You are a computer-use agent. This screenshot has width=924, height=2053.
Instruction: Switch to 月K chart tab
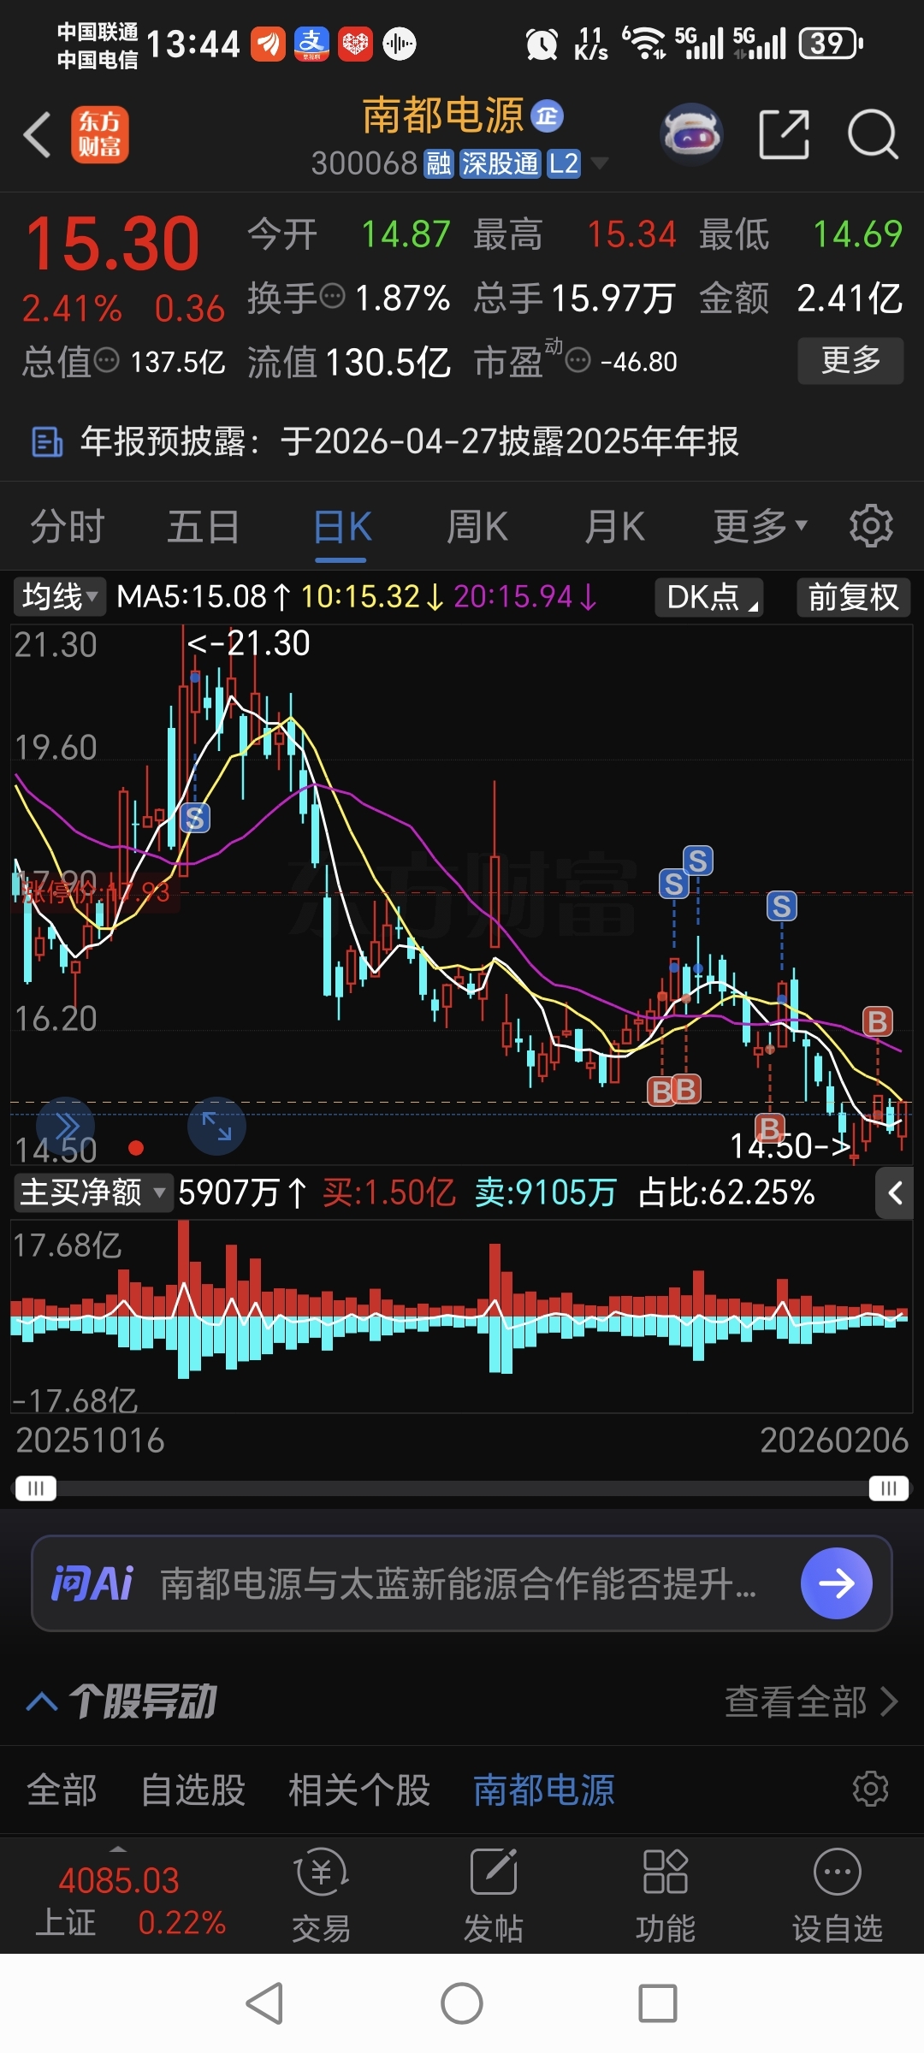pyautogui.click(x=614, y=525)
